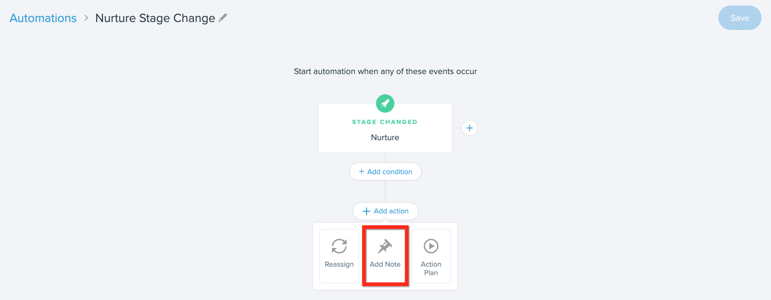Click the Add action button label

click(x=391, y=211)
